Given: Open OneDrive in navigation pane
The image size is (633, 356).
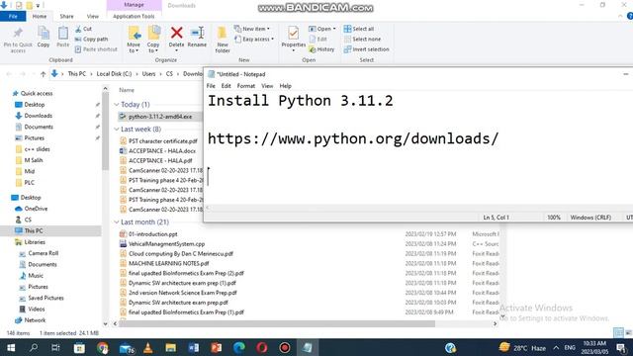Looking at the screenshot, I should point(36,209).
